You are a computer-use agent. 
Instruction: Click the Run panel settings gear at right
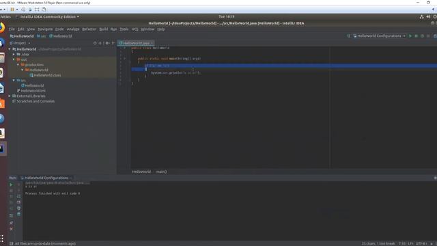tap(435, 178)
